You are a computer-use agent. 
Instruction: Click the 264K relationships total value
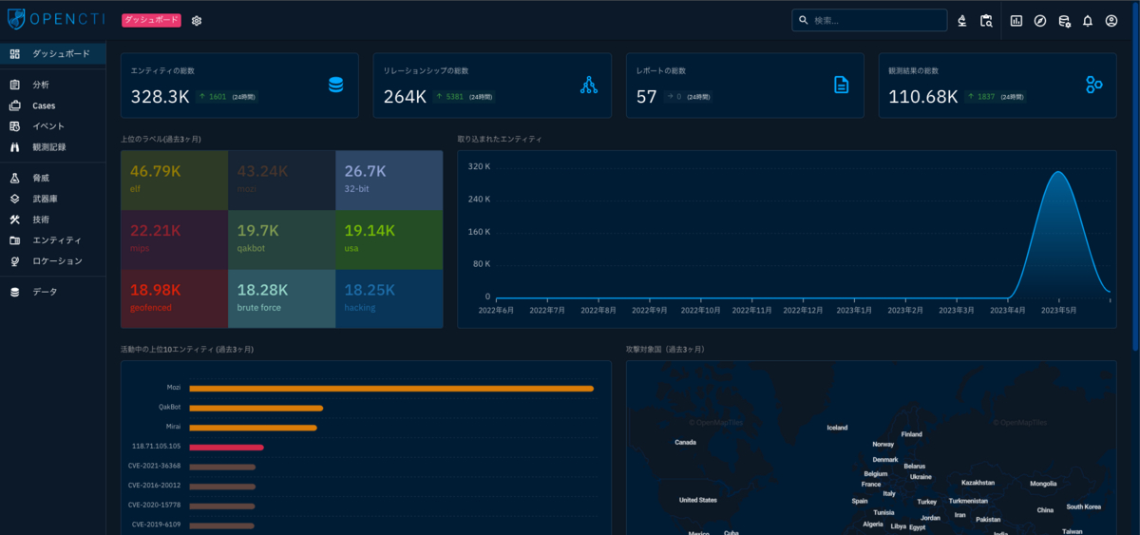[x=405, y=96]
